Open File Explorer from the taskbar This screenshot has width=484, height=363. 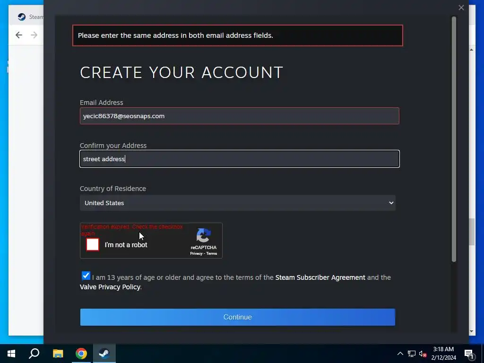tap(58, 354)
